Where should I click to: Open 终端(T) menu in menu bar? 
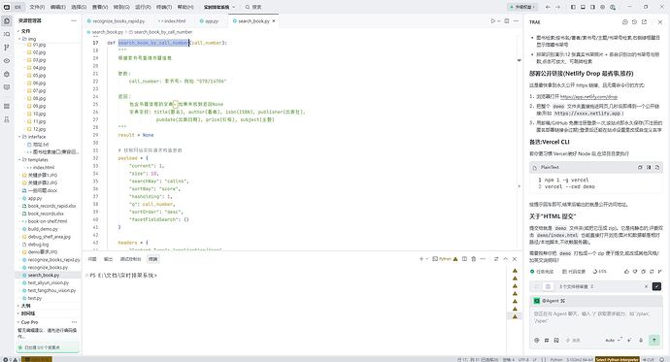click(164, 7)
